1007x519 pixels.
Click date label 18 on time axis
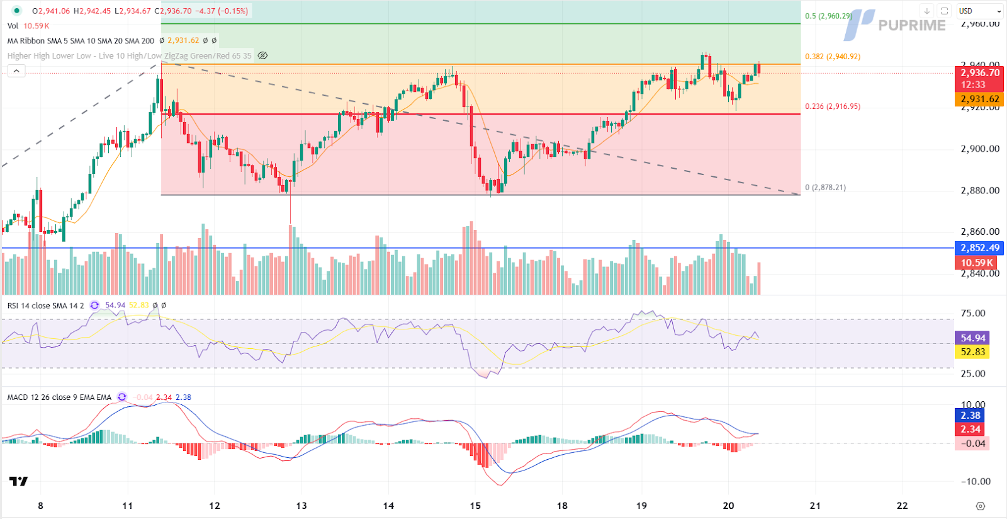point(562,506)
